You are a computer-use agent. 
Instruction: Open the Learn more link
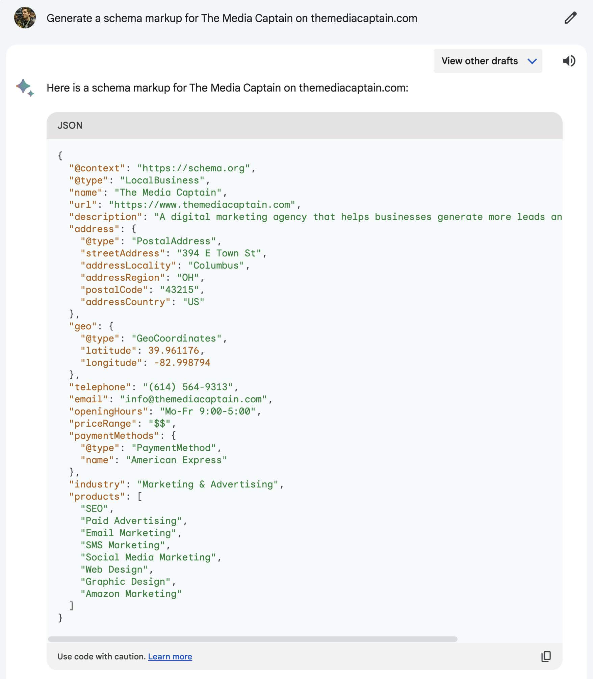coord(170,656)
